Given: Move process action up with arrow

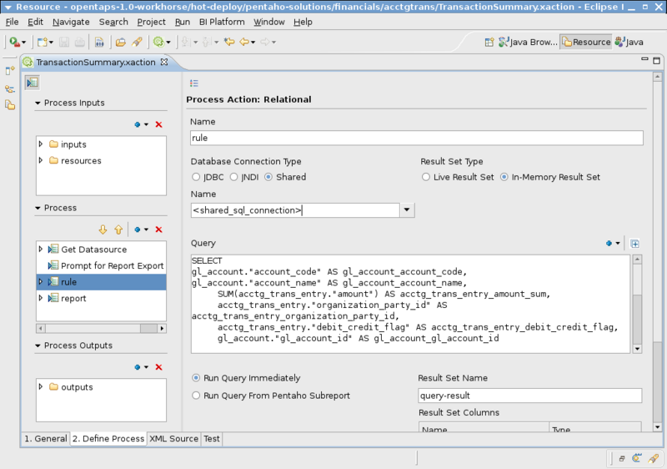Looking at the screenshot, I should point(118,229).
